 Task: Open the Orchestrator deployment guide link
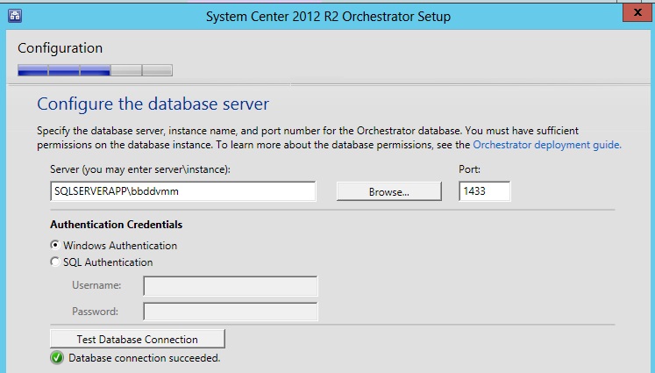point(547,145)
